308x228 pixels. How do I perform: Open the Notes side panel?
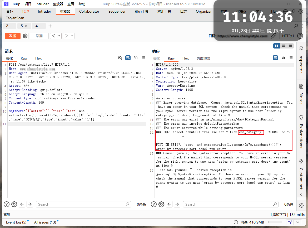[301, 94]
